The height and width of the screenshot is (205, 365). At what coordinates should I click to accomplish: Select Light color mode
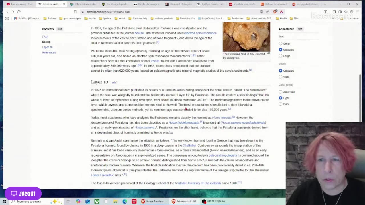pyautogui.click(x=281, y=98)
